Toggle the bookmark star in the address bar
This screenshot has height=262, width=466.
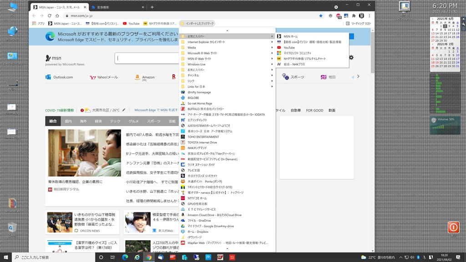tap(321, 16)
